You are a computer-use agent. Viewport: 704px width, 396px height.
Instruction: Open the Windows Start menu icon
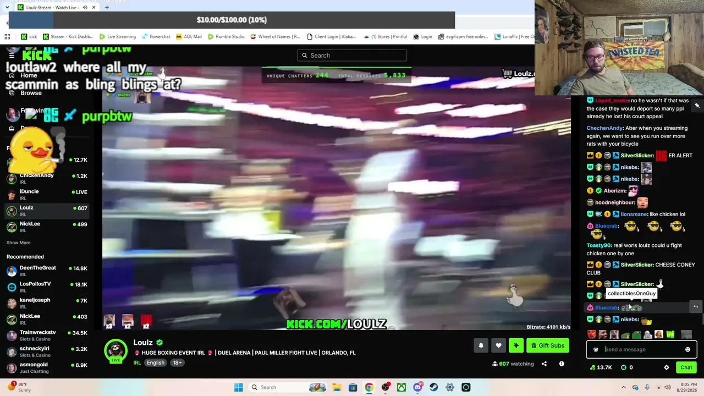(x=238, y=387)
